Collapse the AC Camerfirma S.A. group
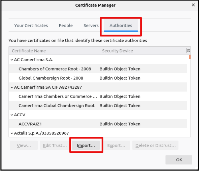Screen dimensions: 199x171 pyautogui.click(x=12, y=60)
